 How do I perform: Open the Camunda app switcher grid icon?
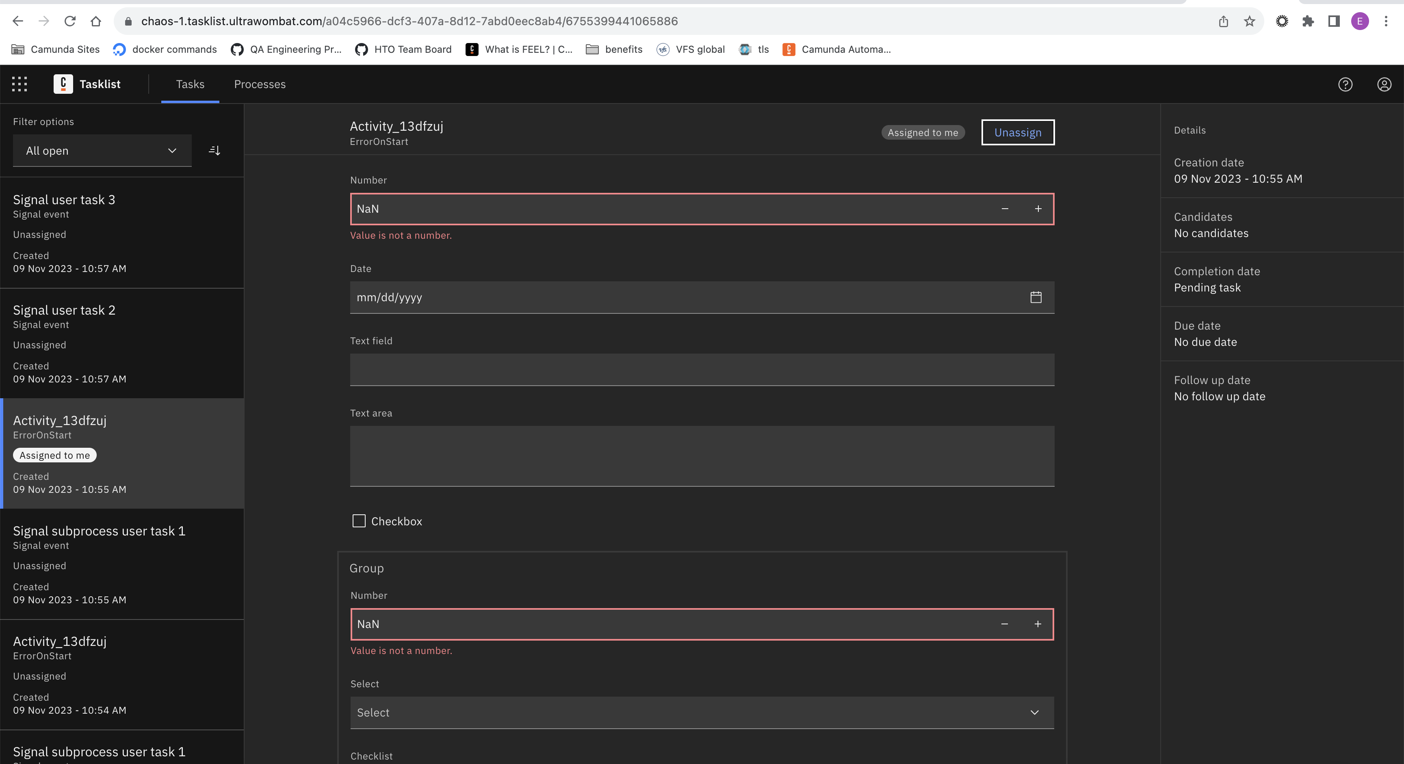(x=19, y=84)
